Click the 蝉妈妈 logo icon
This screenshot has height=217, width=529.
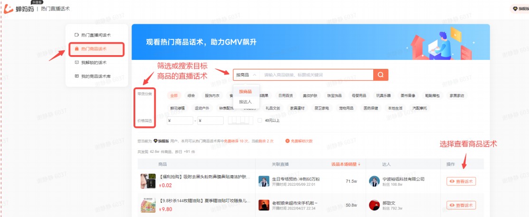tap(9, 9)
